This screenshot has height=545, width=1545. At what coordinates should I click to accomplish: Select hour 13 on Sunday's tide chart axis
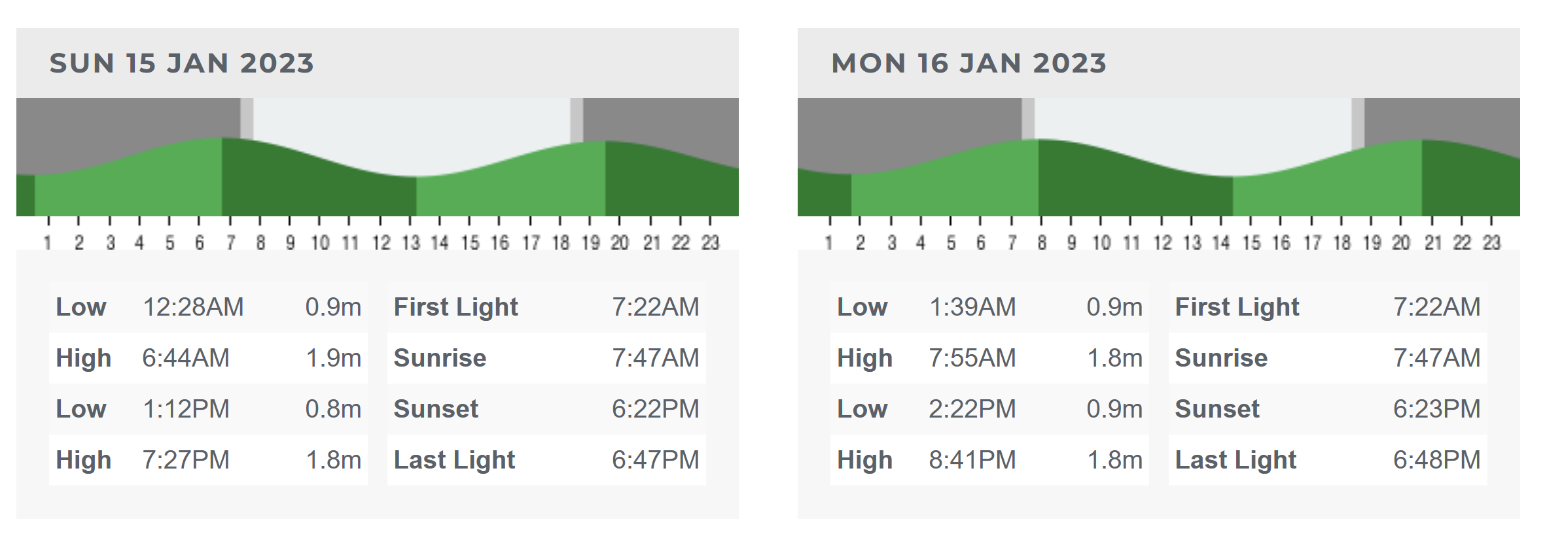pos(410,243)
